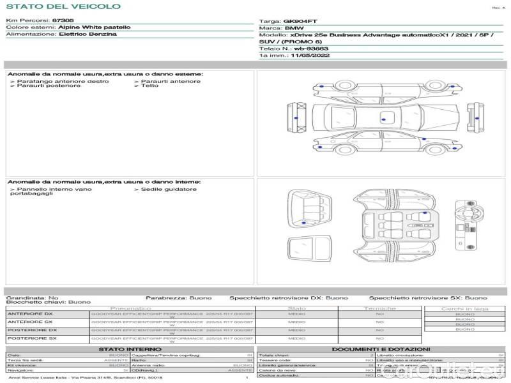Click the 'STATO INTERNO' section header
Viewport: 511px width, 383px height.
(x=130, y=349)
